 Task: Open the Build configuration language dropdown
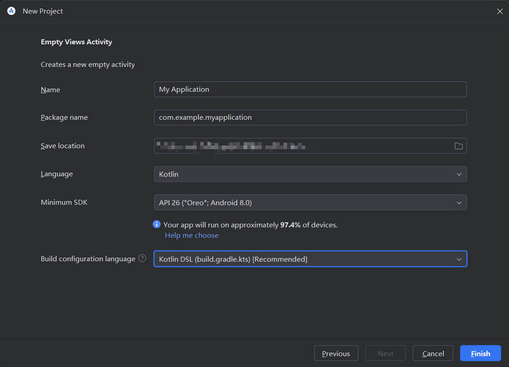(310, 259)
